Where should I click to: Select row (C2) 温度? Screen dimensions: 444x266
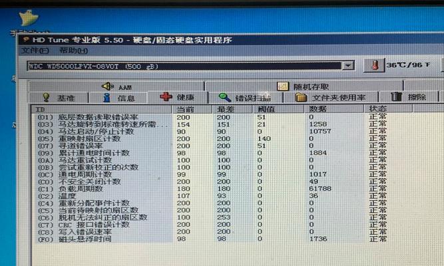pyautogui.click(x=212, y=196)
